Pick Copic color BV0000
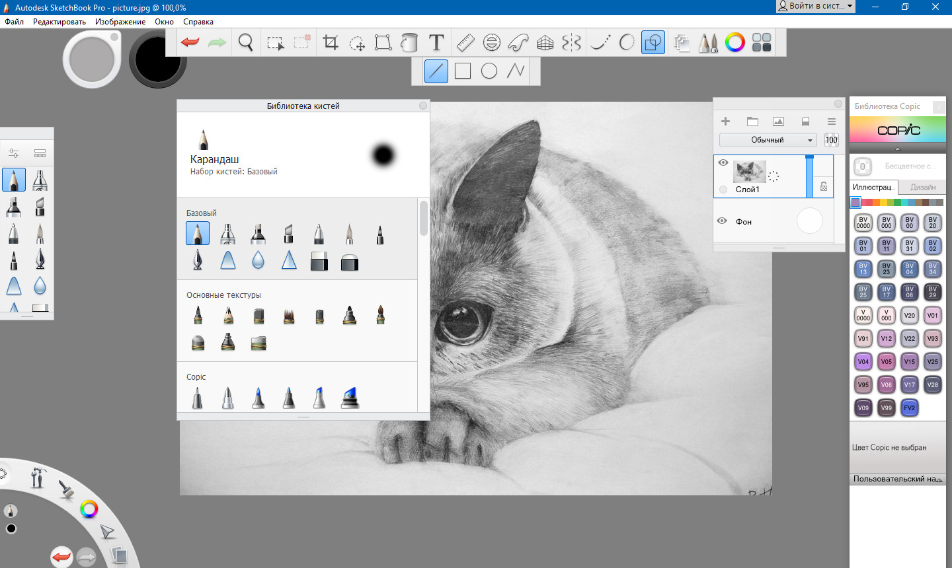The image size is (952, 568). click(863, 223)
